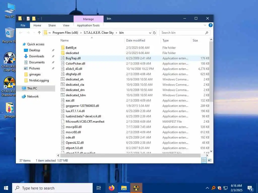Screen dimensions: 258x193
Task: Sort by the Size column header
Action: 195,40
